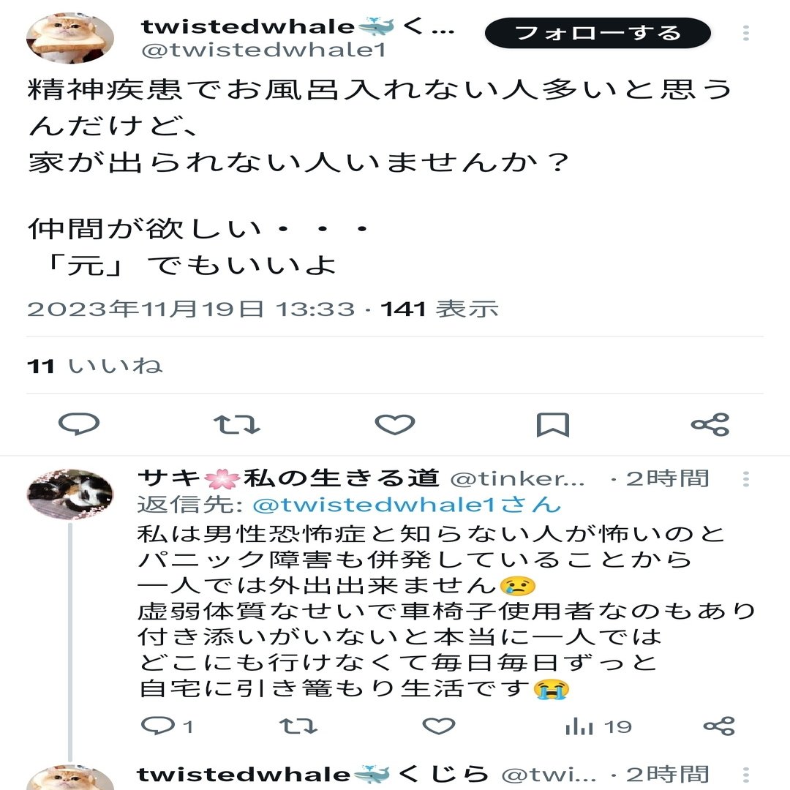This screenshot has height=790, width=790.
Task: Like the main tweet with heart icon
Action: pyautogui.click(x=395, y=425)
